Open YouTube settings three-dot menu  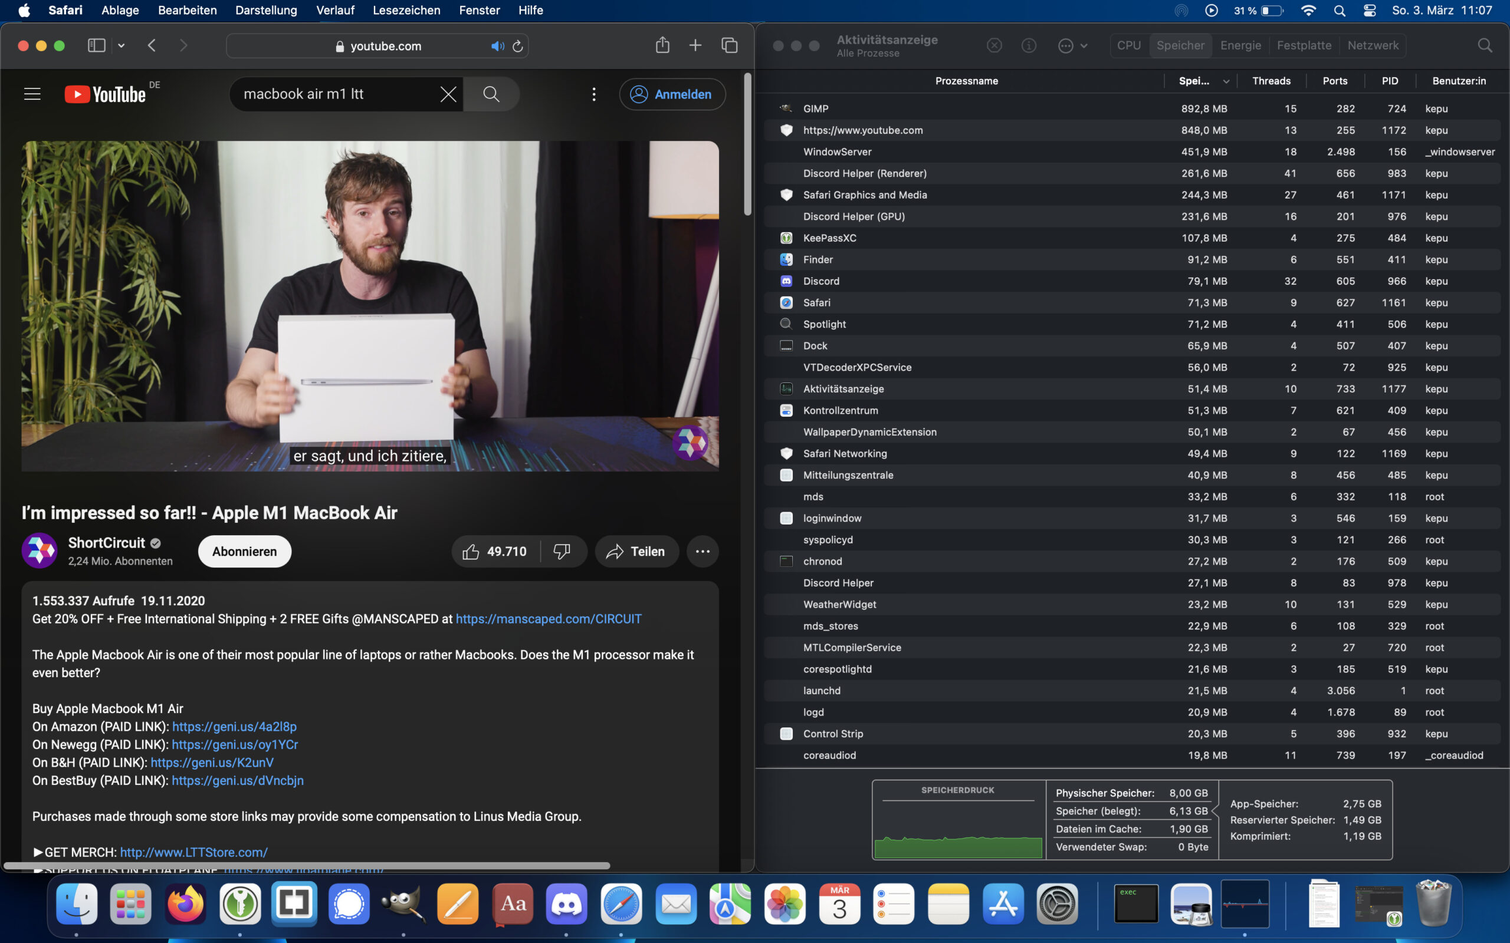coord(594,94)
